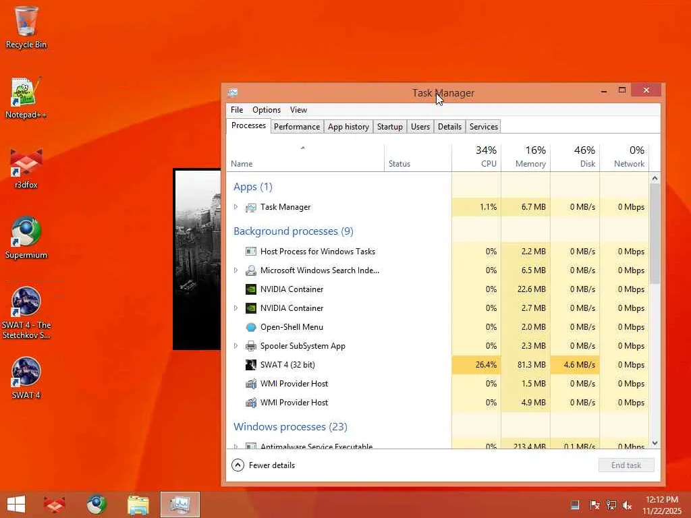Viewport: 691px width, 518px height.
Task: Sort processes by CPU column
Action: pyautogui.click(x=476, y=158)
